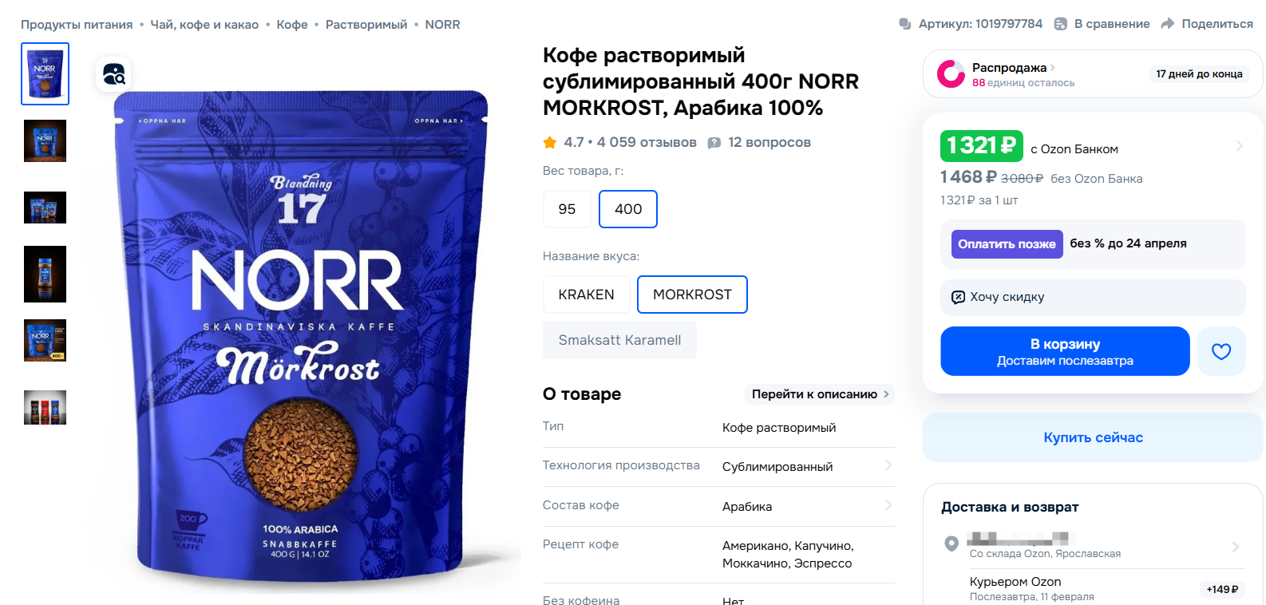Select the coffee jar product thumbnail
Image resolution: width=1266 pixels, height=605 pixels.
tap(45, 274)
